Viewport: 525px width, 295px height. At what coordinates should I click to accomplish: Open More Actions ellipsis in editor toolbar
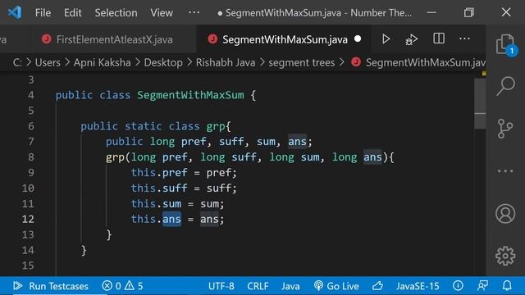coord(464,39)
